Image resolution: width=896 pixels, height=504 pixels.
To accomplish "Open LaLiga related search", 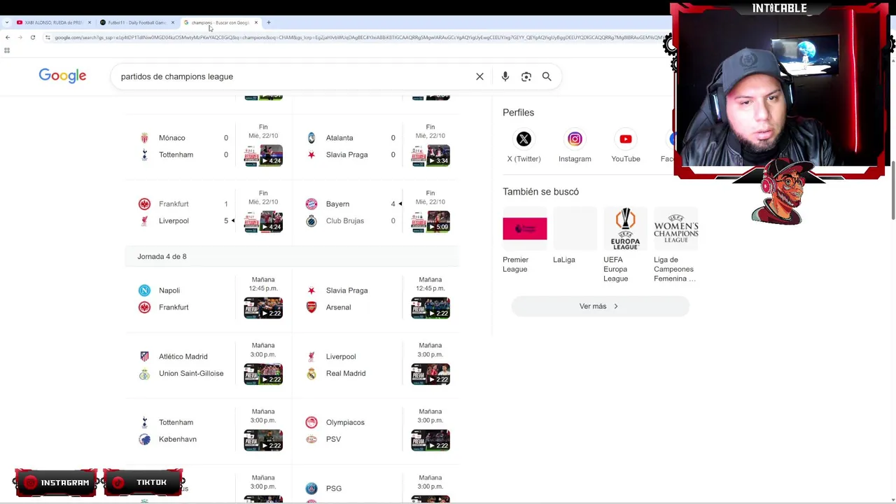I will coord(575,236).
